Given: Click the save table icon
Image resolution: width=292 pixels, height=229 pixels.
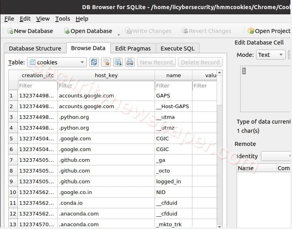Looking at the screenshot, I should point(118,62).
